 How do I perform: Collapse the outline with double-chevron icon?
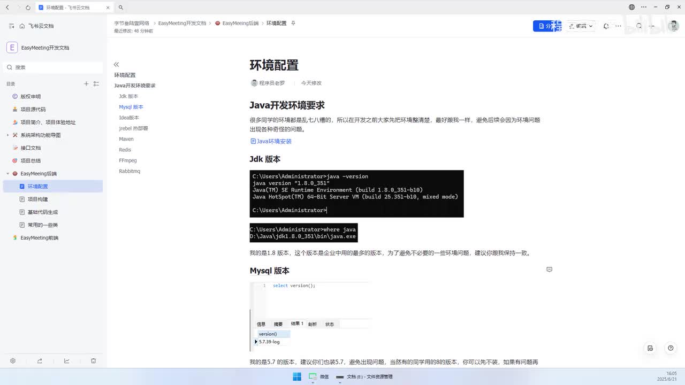(x=116, y=64)
